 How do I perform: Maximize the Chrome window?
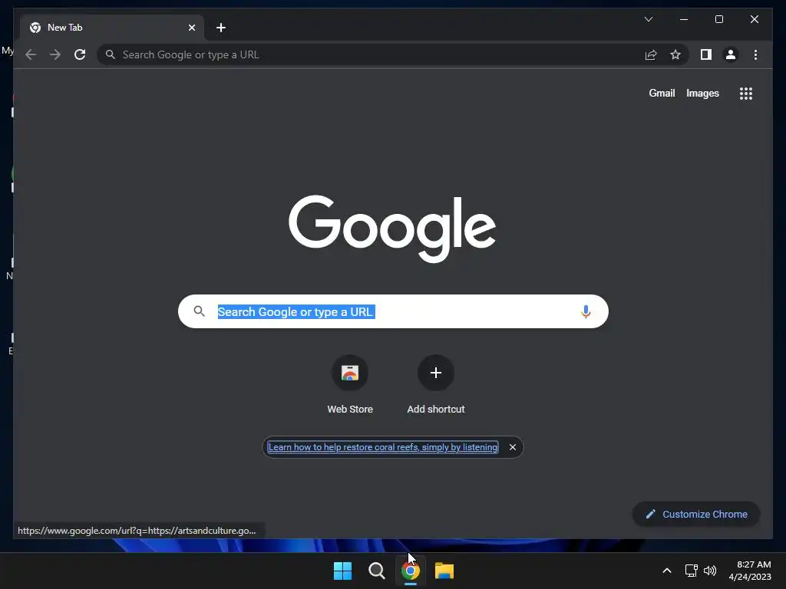(718, 19)
